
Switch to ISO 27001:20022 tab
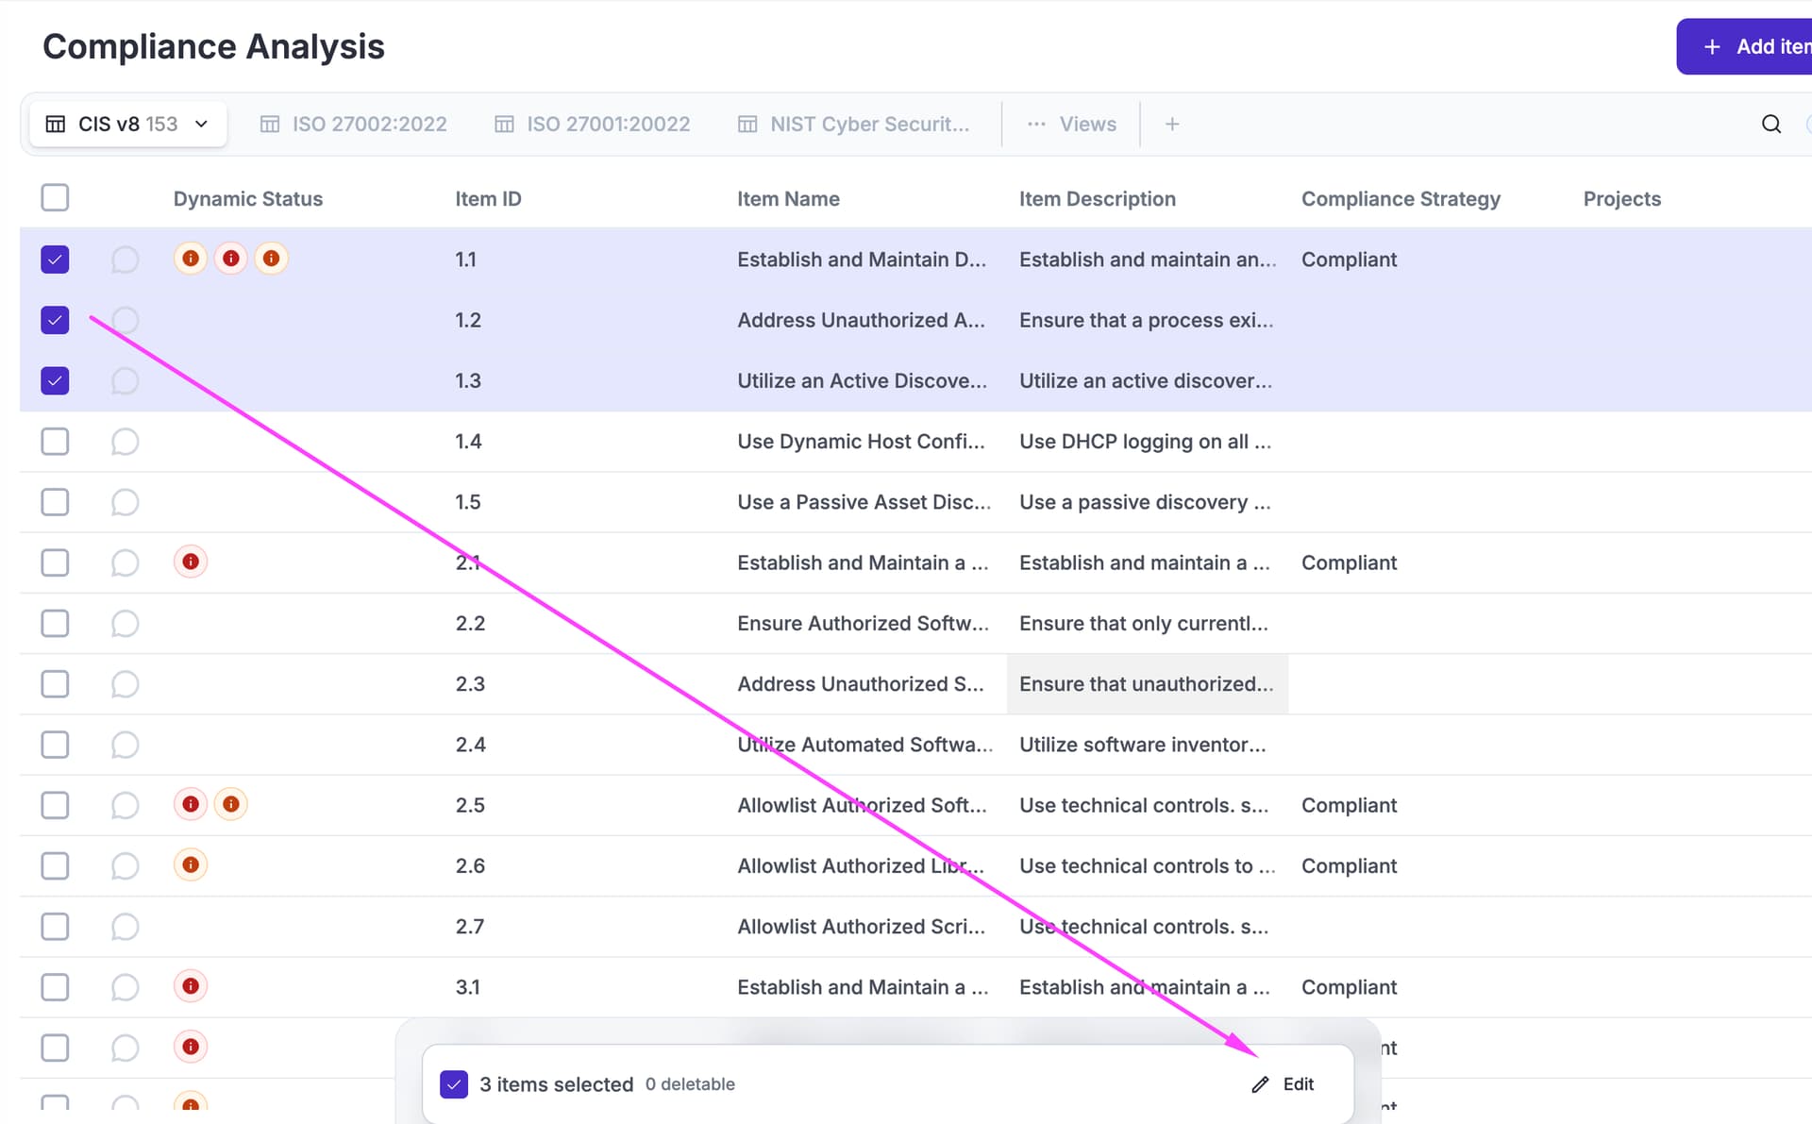point(593,124)
